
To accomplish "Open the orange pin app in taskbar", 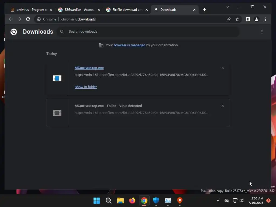I will (x=180, y=201).
